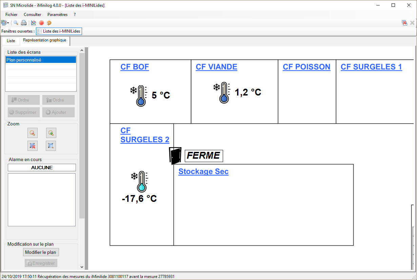Click the zoom out magnifier button
Viewport: 417px width, 280px height.
click(33, 133)
